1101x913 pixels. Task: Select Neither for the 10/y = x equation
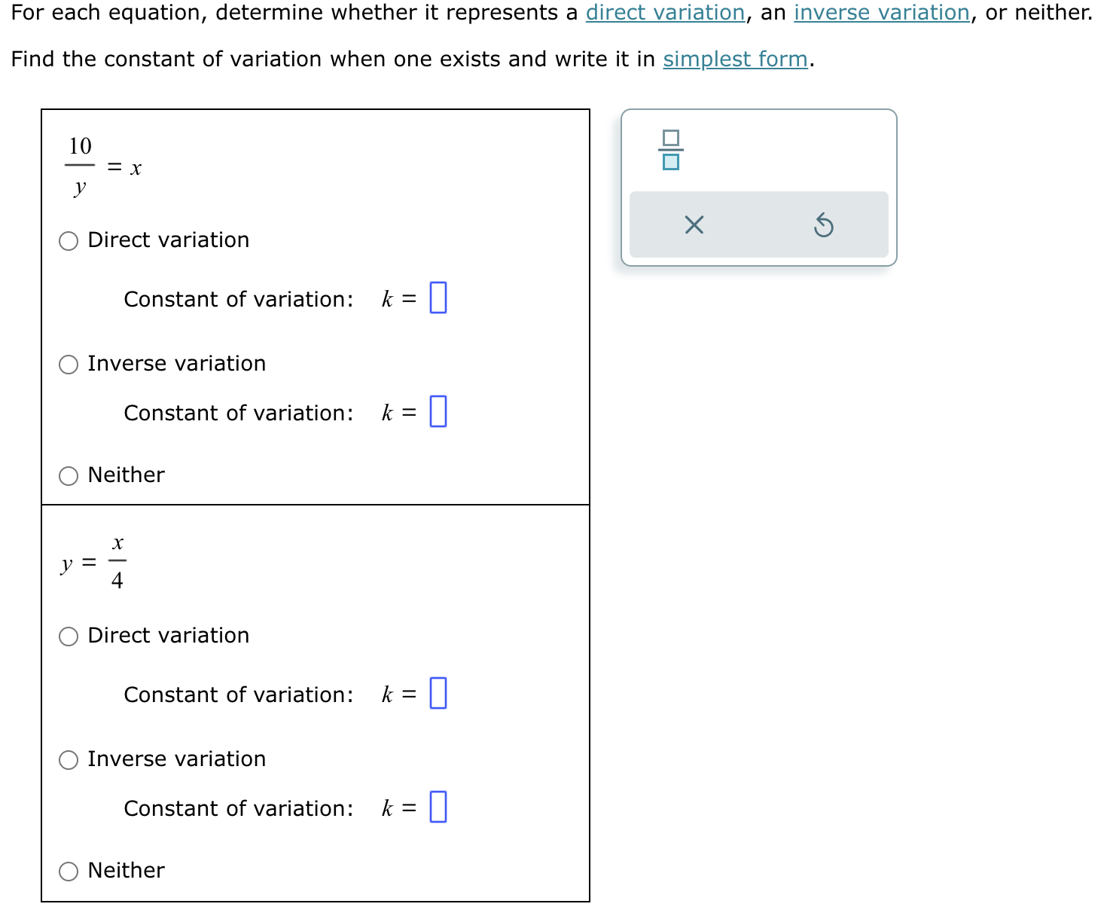69,475
